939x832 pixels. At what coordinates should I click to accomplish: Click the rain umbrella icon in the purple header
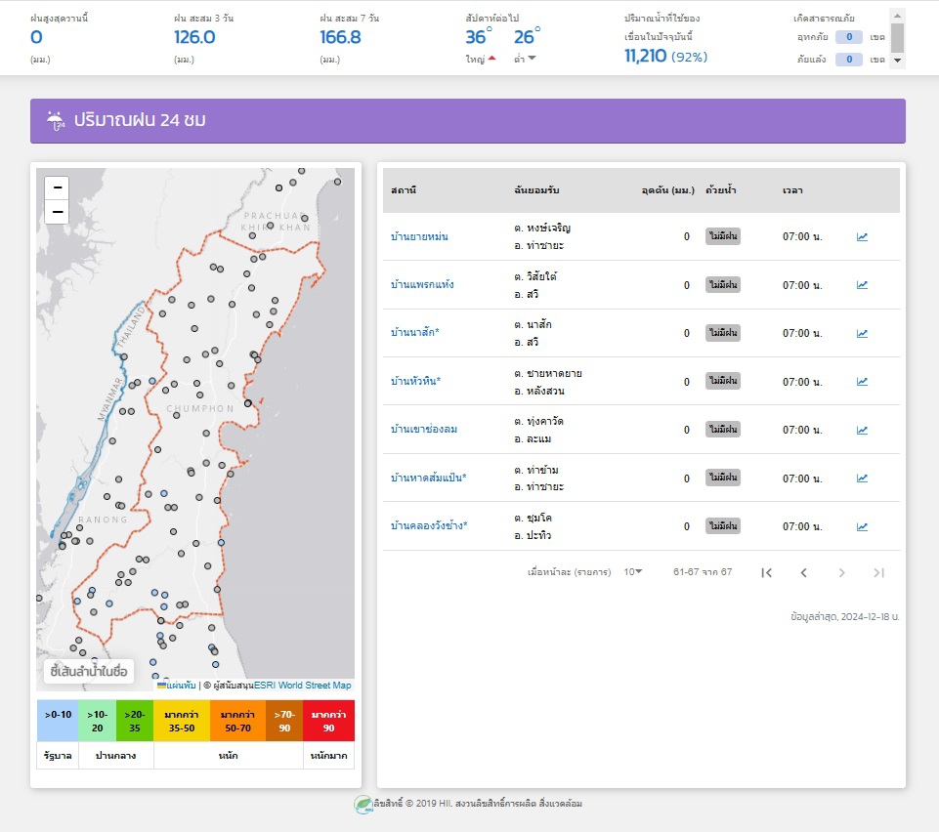[56, 120]
